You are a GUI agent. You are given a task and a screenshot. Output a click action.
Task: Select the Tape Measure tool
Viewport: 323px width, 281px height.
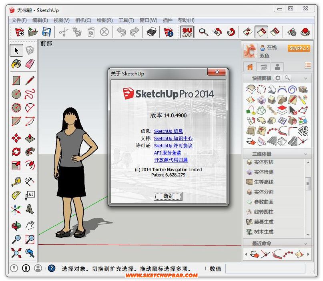point(16,182)
